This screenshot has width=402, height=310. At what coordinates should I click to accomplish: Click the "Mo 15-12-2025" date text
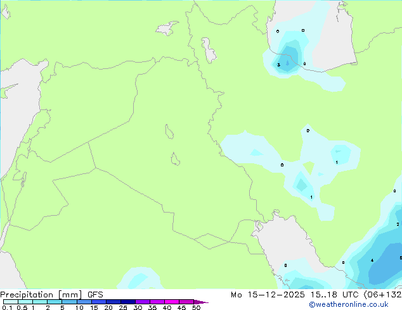coord(268,295)
